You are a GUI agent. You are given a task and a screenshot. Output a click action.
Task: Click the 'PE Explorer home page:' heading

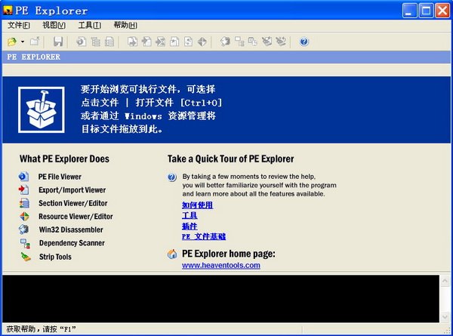[229, 254]
